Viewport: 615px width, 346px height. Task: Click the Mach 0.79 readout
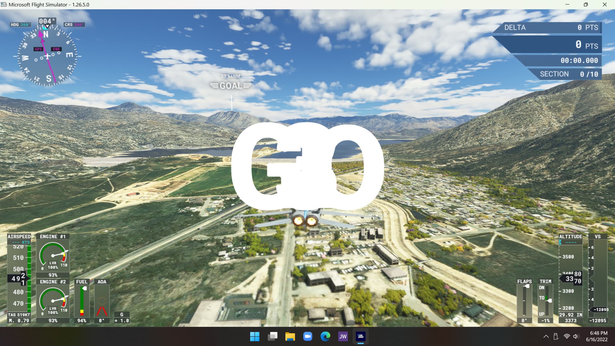point(19,320)
